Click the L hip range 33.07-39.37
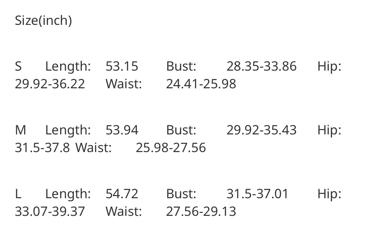The width and height of the screenshot is (378, 240). coord(50,212)
